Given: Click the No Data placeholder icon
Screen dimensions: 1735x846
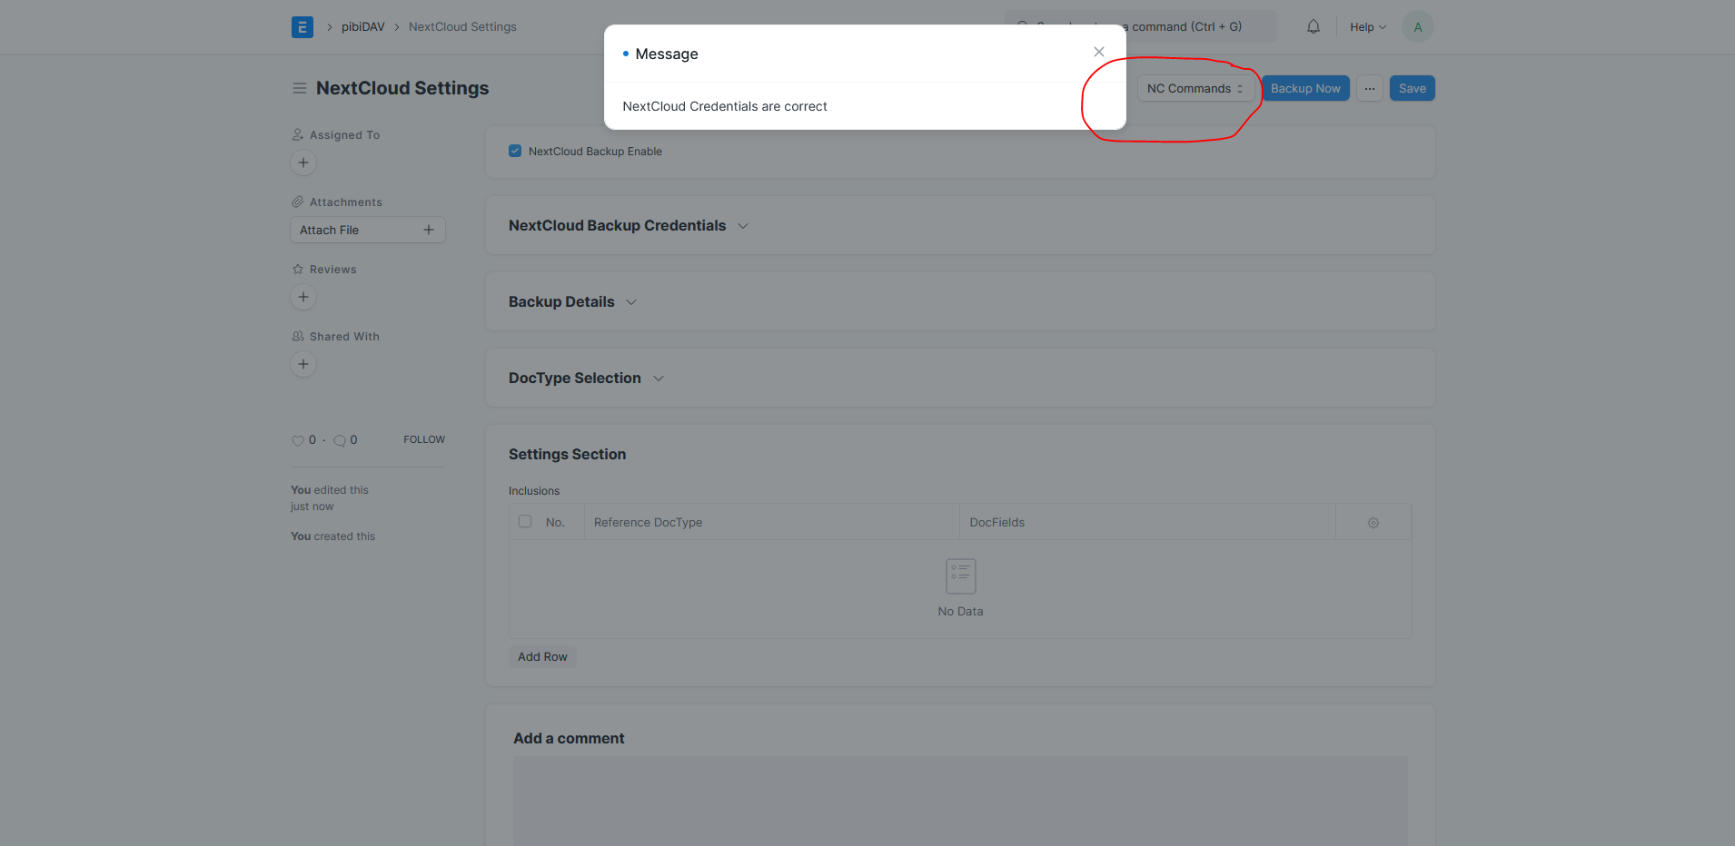Looking at the screenshot, I should coord(960,575).
